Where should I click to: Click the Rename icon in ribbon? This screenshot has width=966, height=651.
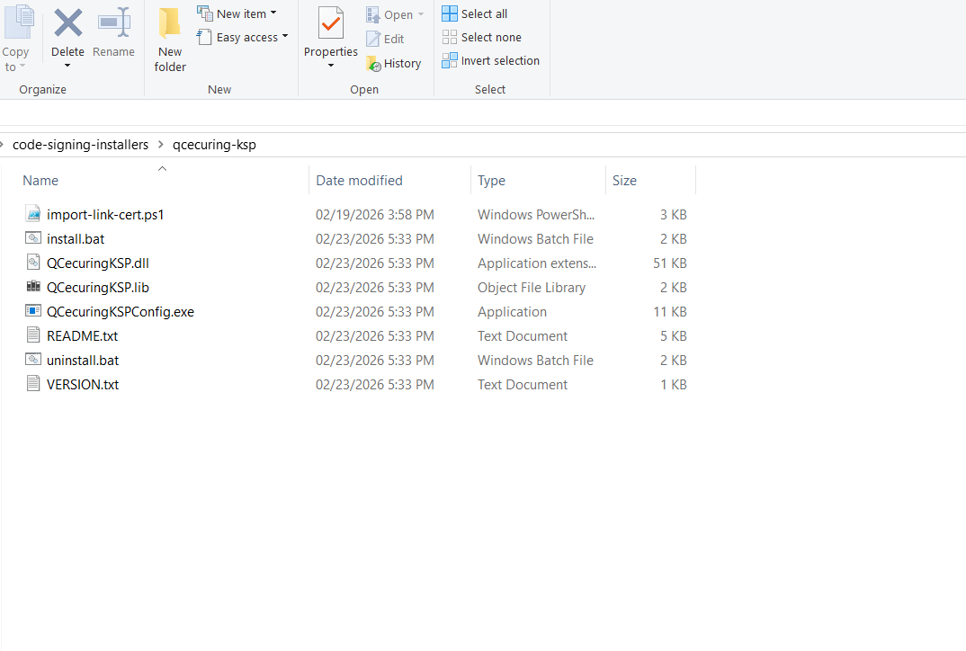tap(113, 22)
